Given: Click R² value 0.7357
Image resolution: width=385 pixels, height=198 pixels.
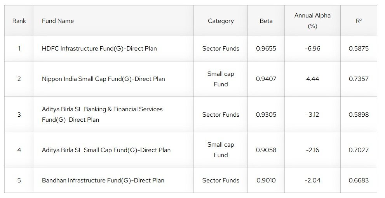Looking at the screenshot, I should point(359,79).
